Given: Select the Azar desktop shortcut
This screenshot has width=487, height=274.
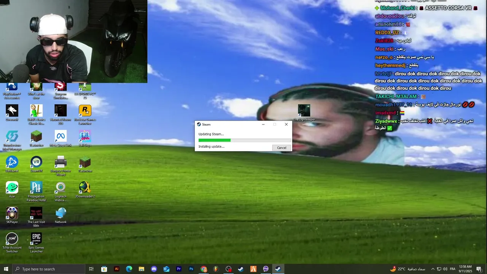Looking at the screenshot, I should [12, 190].
